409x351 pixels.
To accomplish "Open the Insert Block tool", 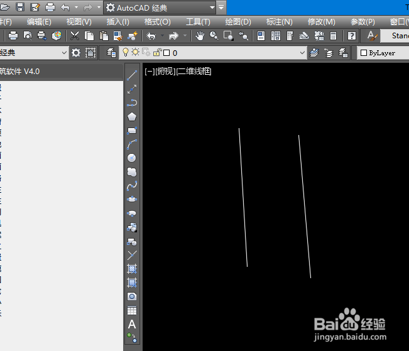I will (132, 227).
